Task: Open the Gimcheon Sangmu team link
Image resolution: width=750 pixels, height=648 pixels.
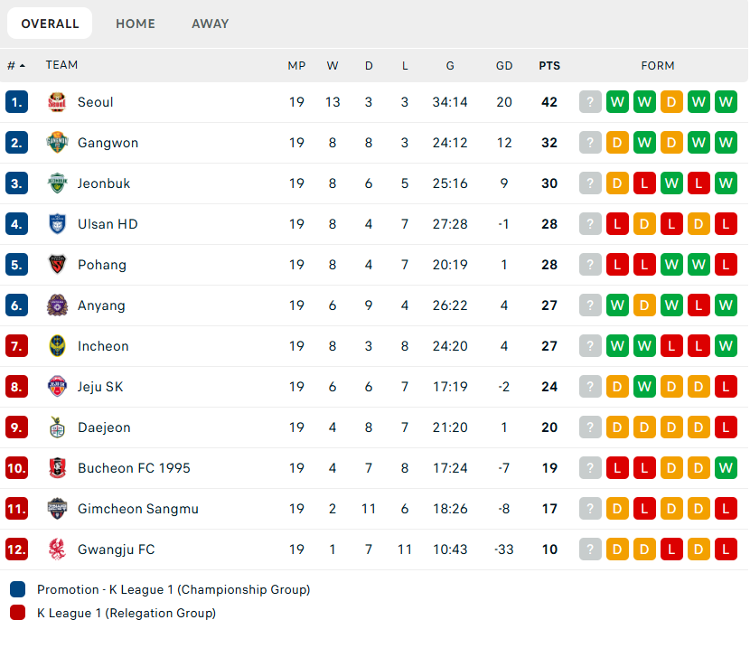Action: (x=137, y=508)
